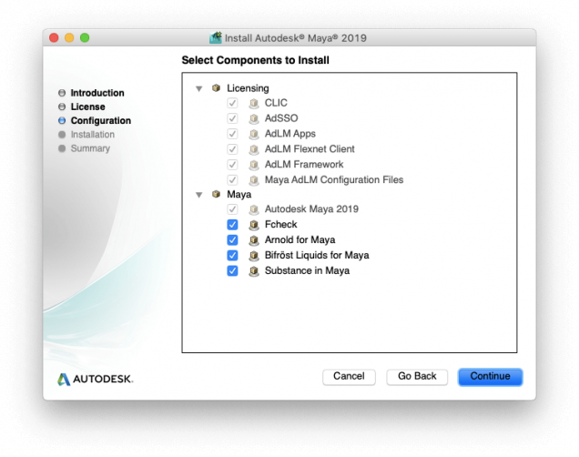
Task: Uncheck Substance in Maya checkbox
Action: tap(232, 270)
